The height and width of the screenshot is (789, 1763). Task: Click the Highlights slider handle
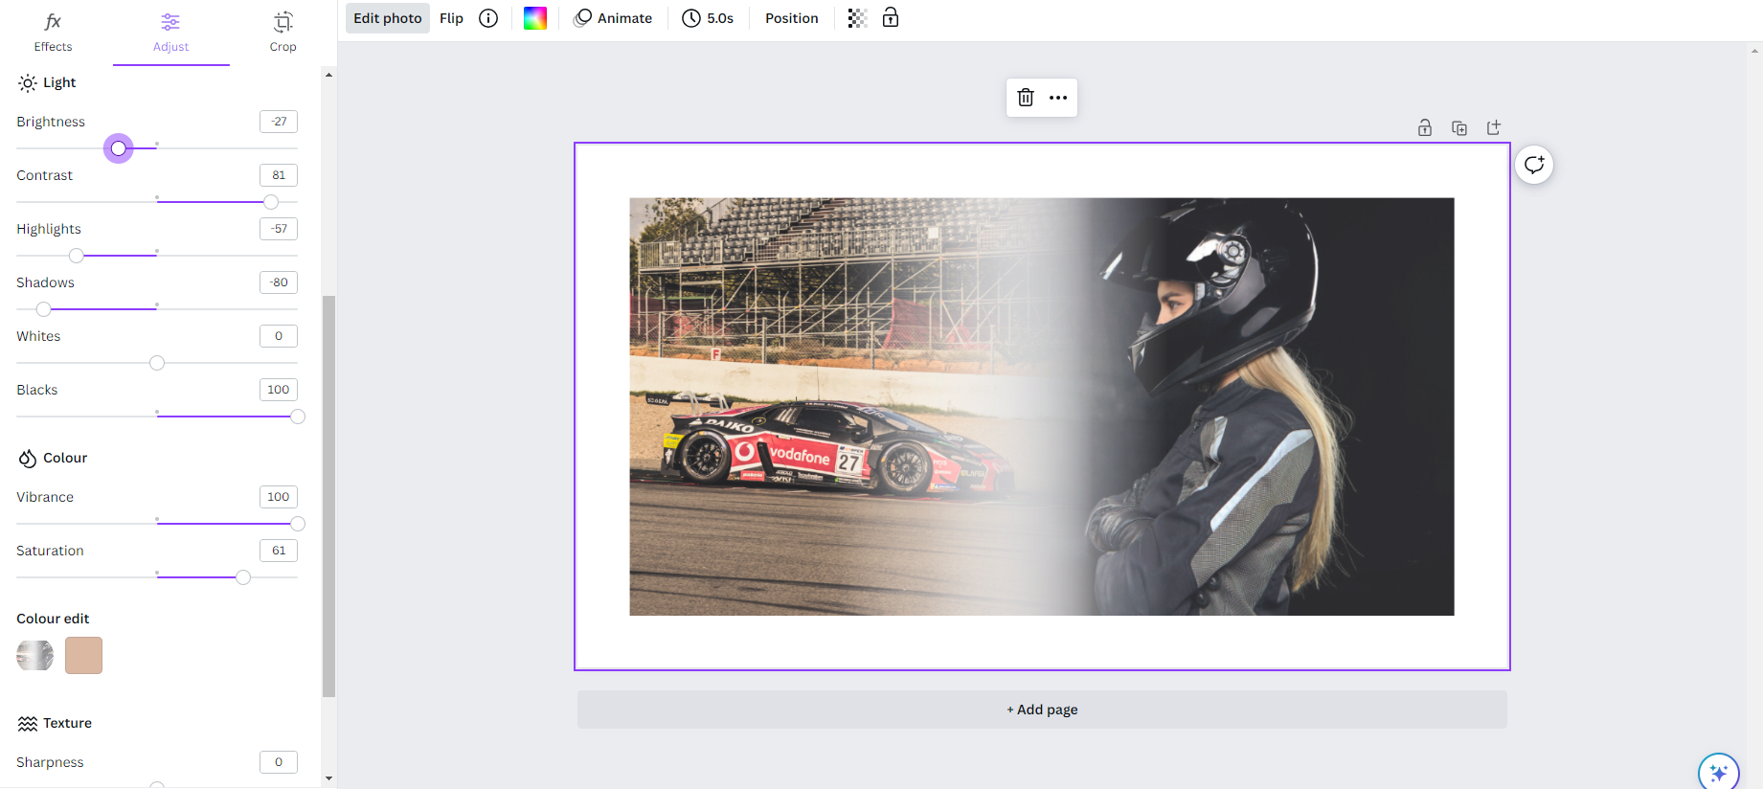click(x=77, y=256)
